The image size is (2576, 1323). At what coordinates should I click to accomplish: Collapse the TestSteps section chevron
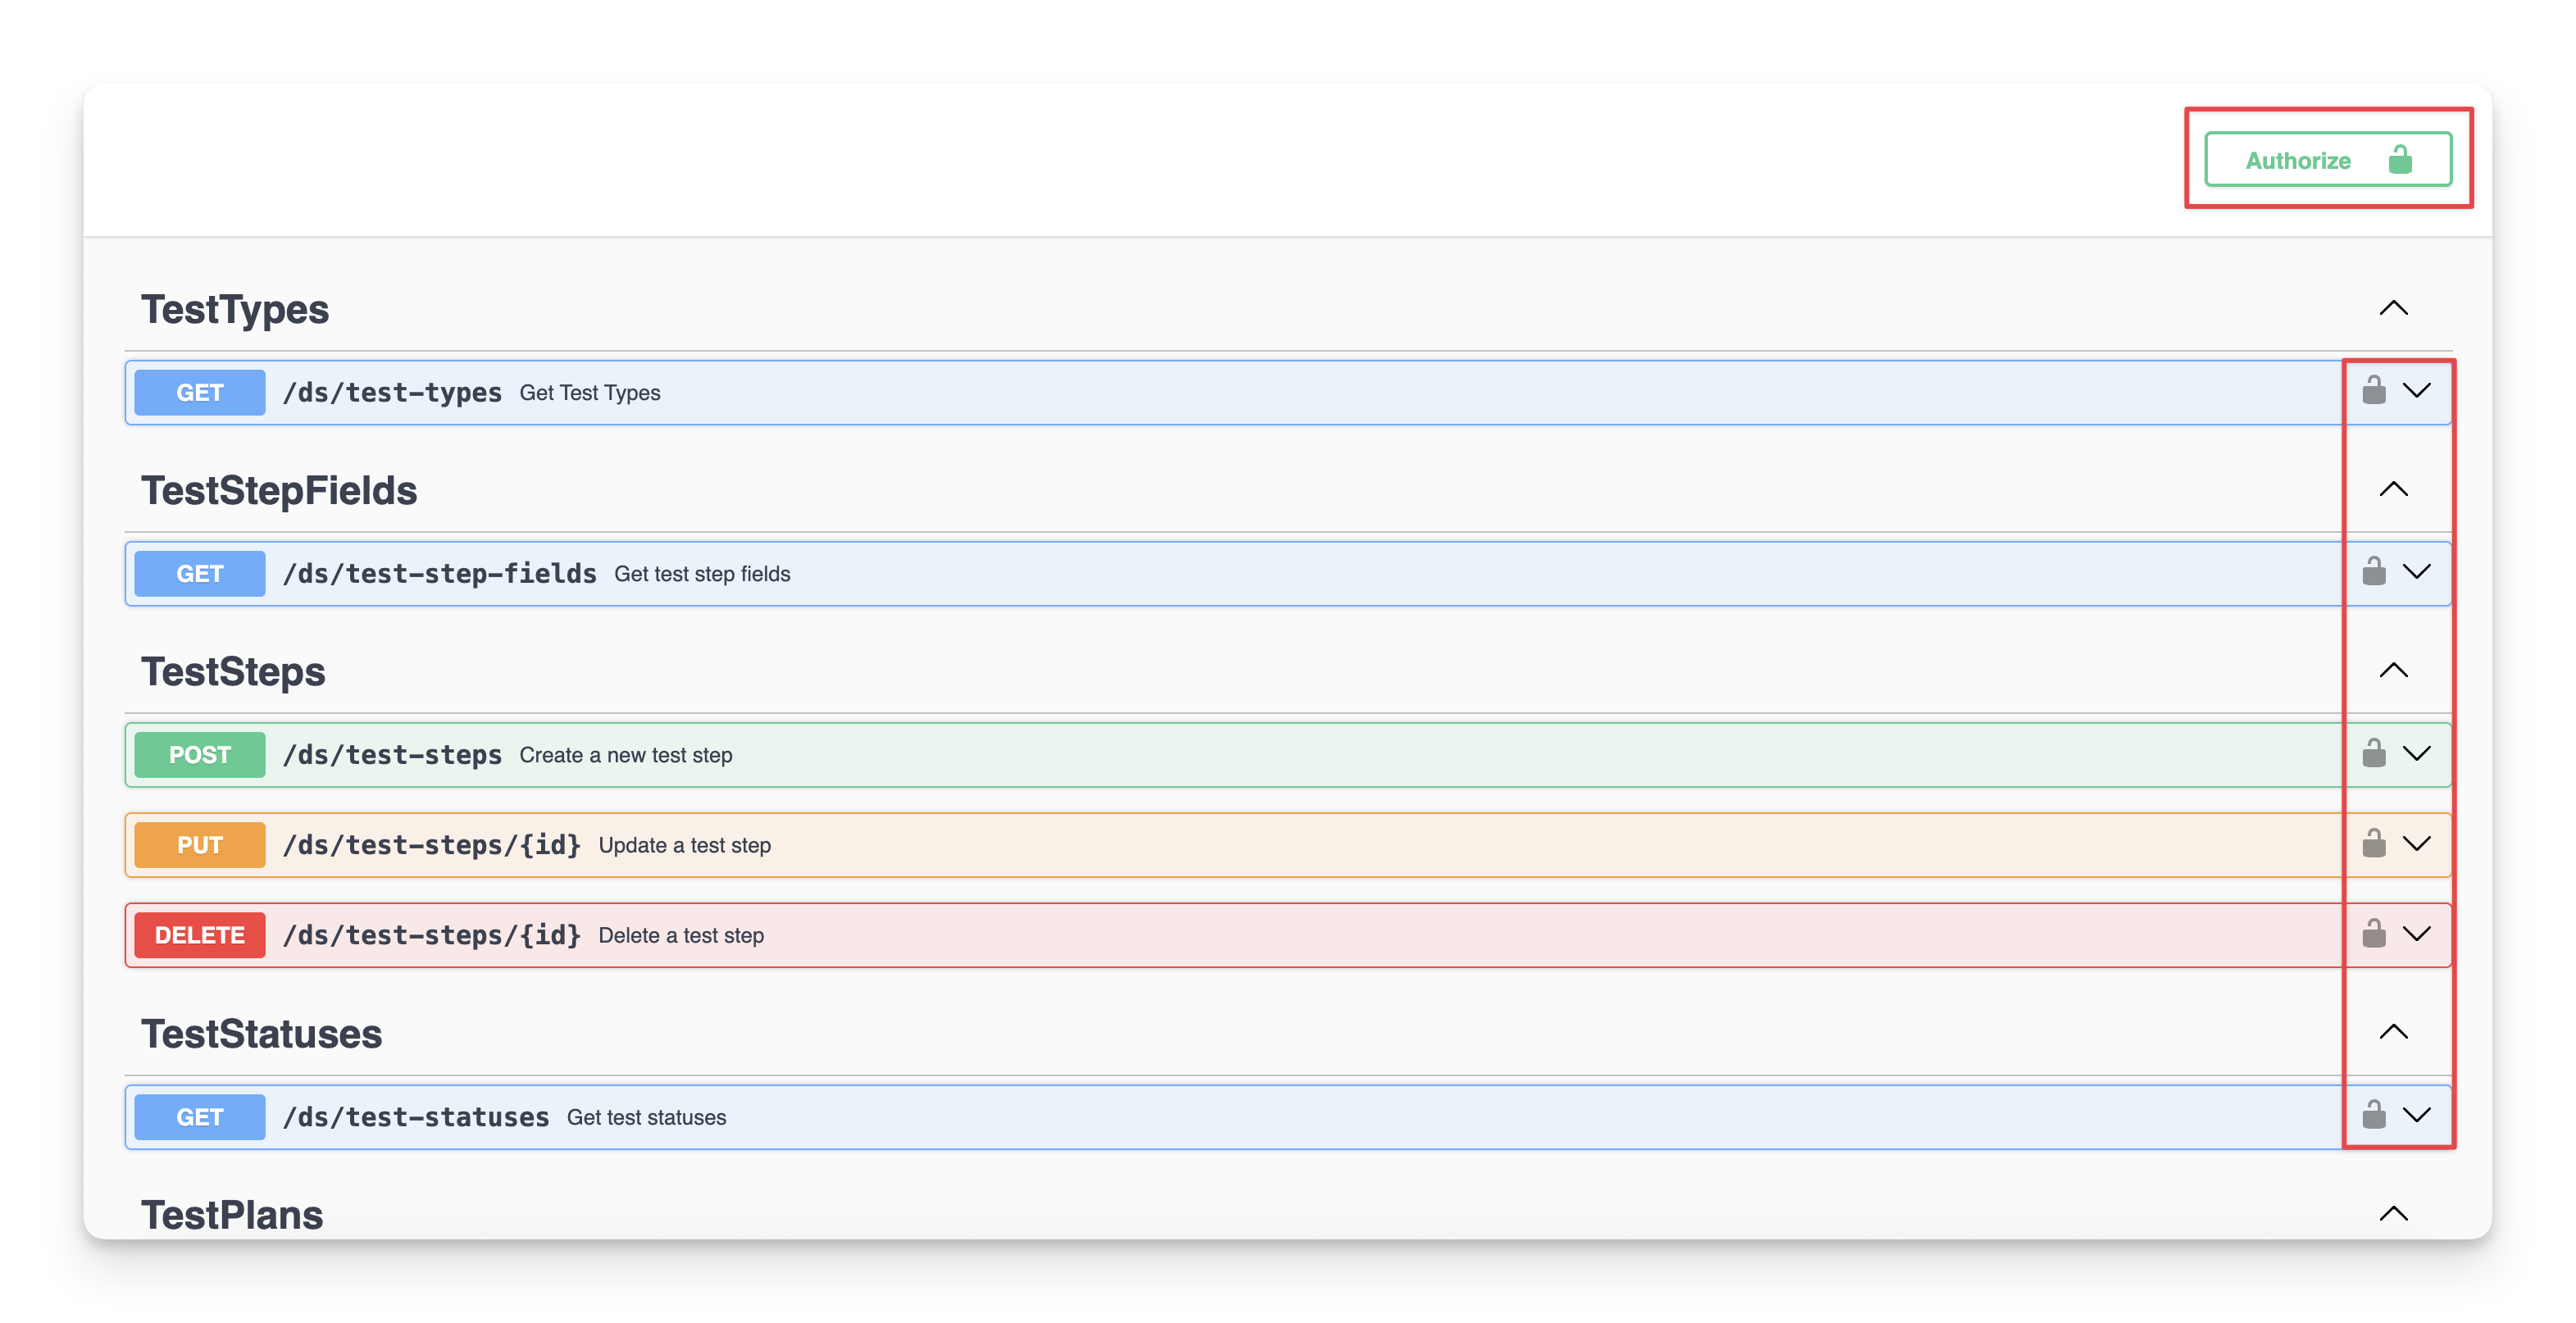click(2393, 670)
